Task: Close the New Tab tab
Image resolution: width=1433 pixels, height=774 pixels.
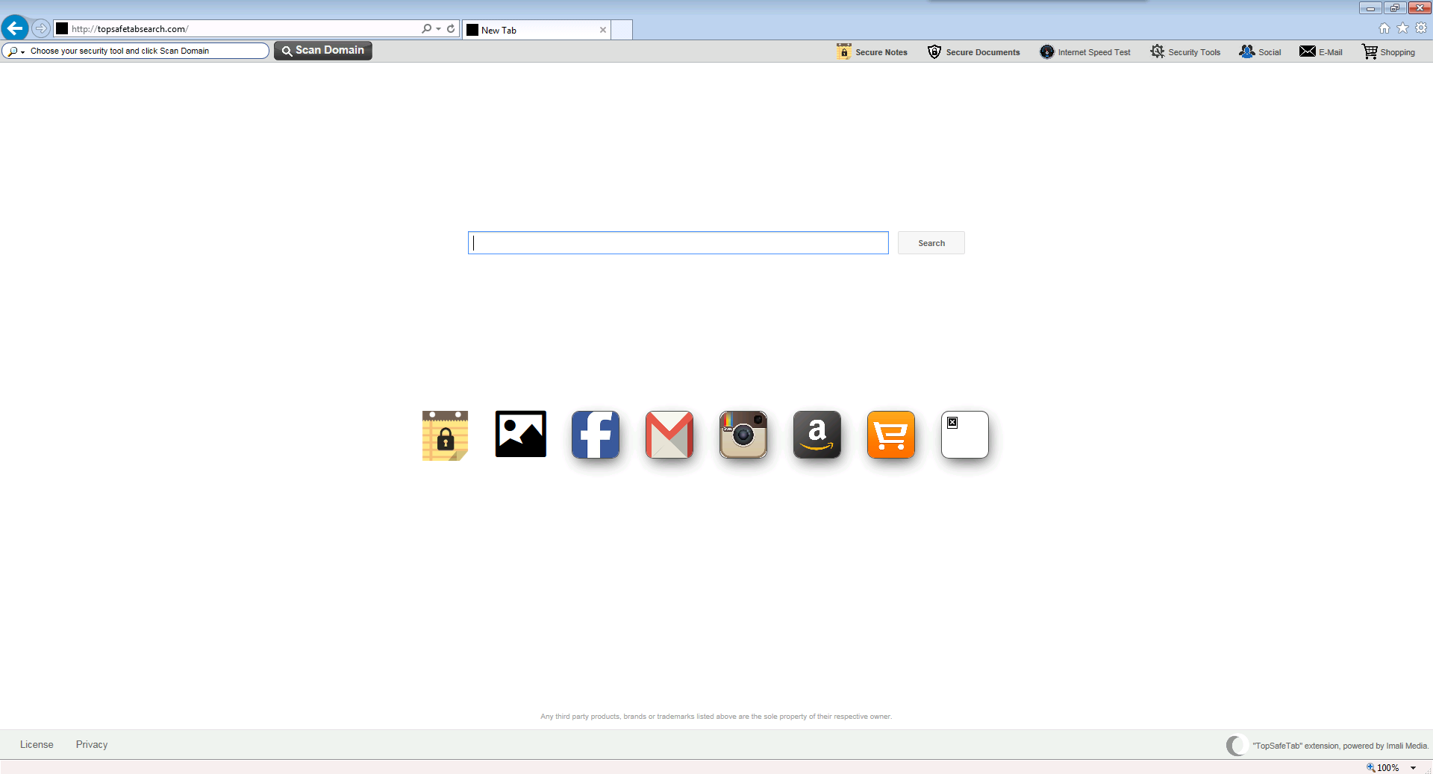Action: [x=603, y=30]
